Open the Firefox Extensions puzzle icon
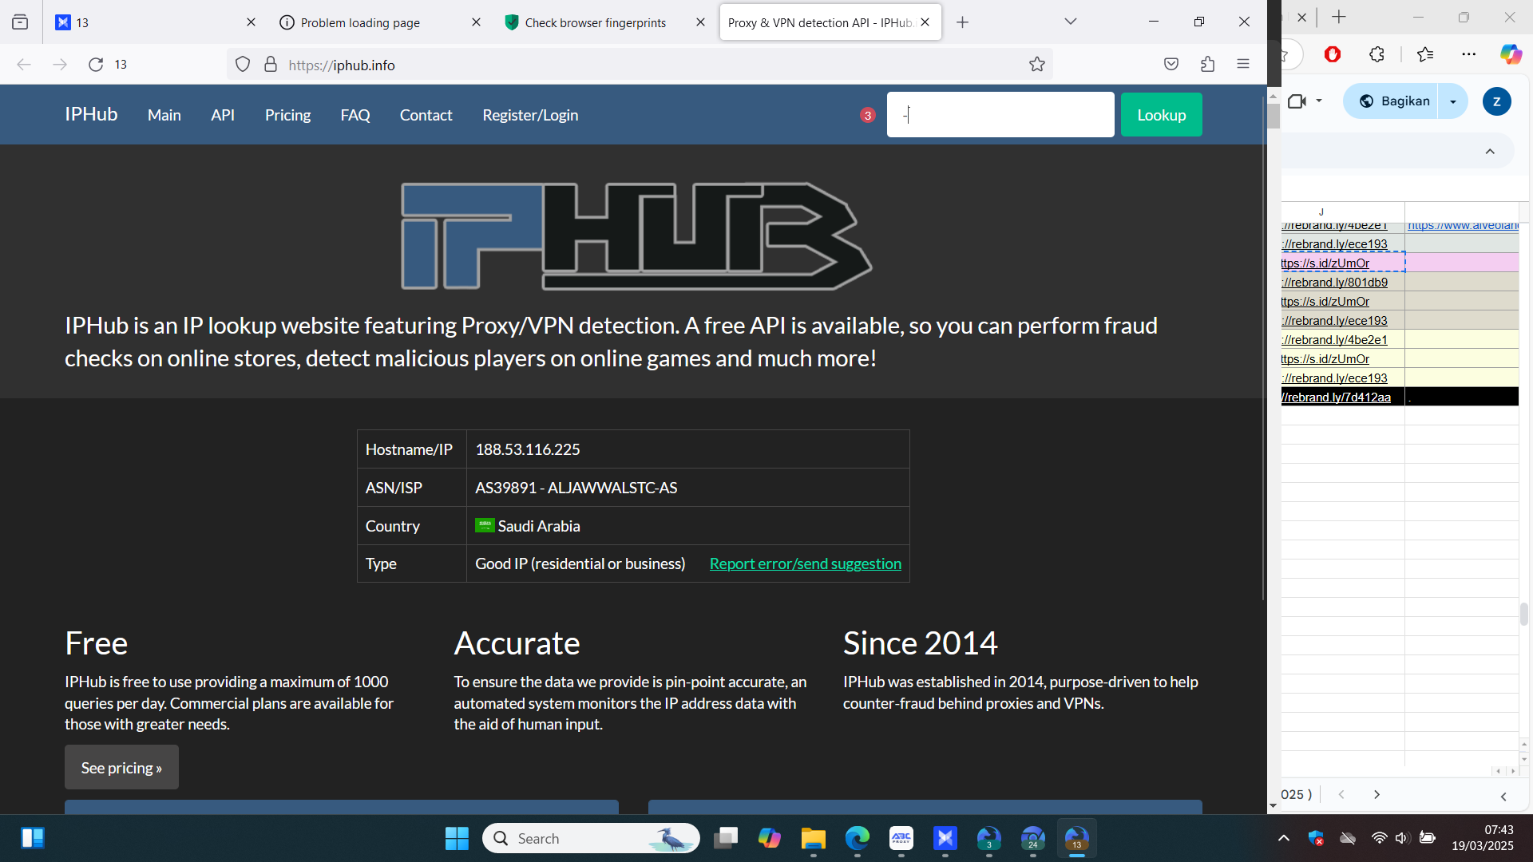Screen dimensions: 1533x862 tap(1207, 65)
